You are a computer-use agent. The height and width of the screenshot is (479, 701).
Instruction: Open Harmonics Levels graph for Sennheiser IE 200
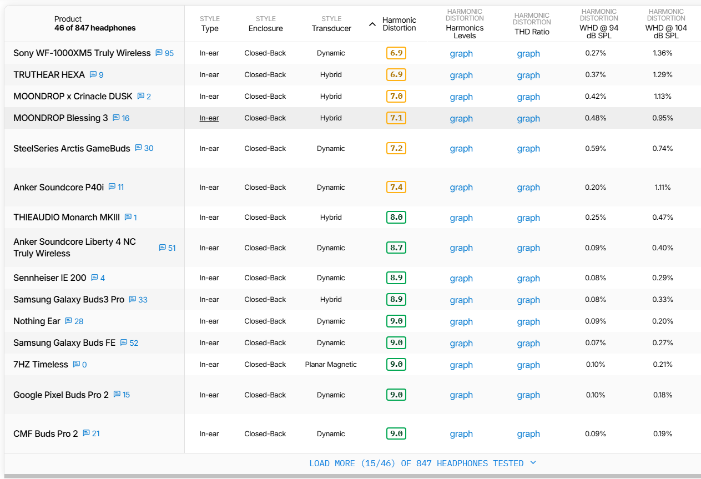(x=461, y=279)
